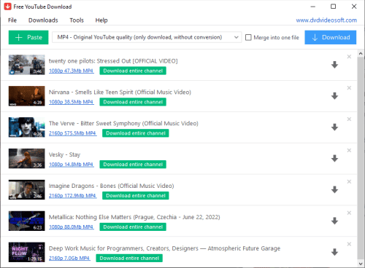Remove twenty one pilots item from list

click(x=349, y=57)
